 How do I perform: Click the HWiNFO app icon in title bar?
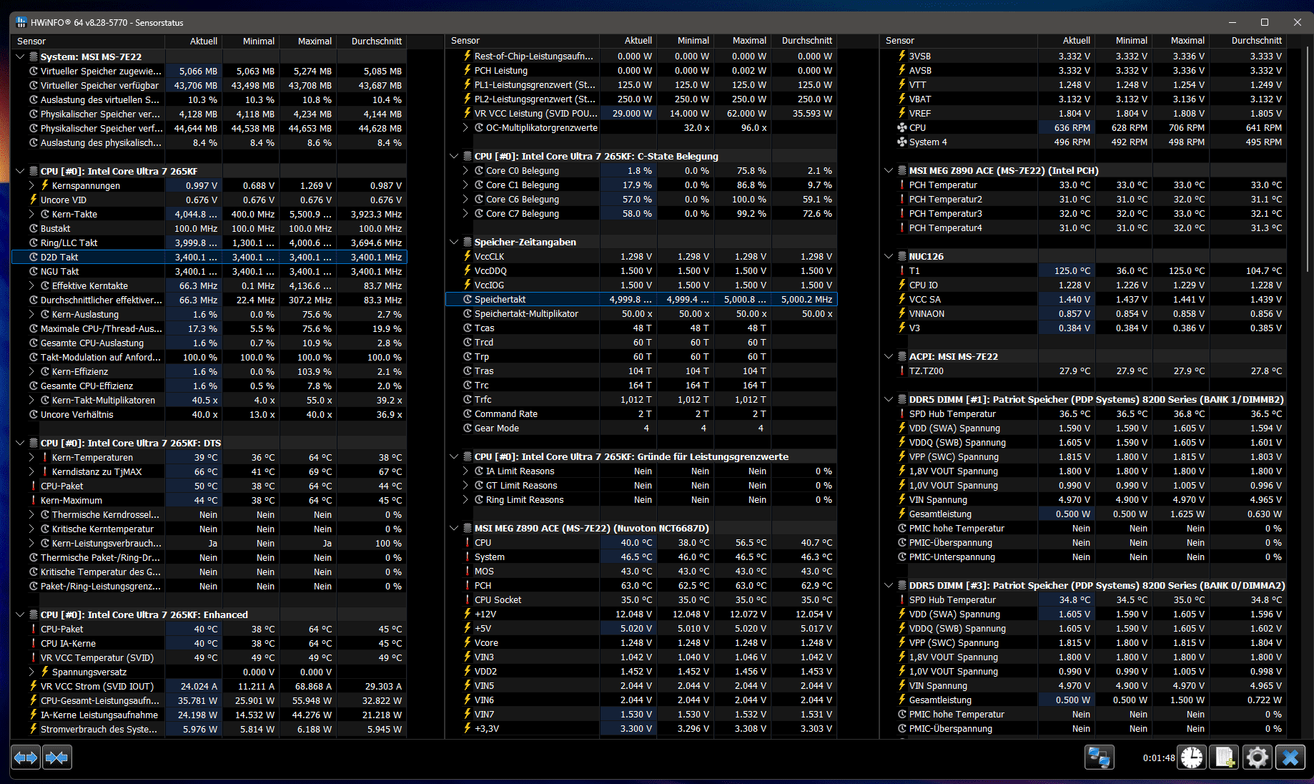(x=21, y=22)
